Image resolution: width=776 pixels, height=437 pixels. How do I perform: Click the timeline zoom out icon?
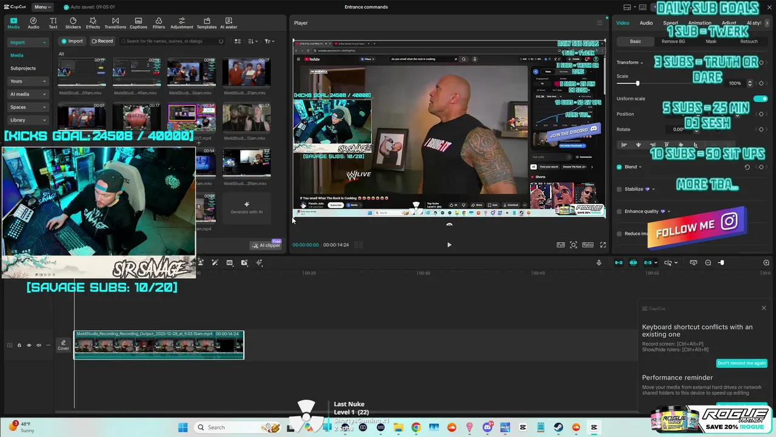(x=708, y=263)
